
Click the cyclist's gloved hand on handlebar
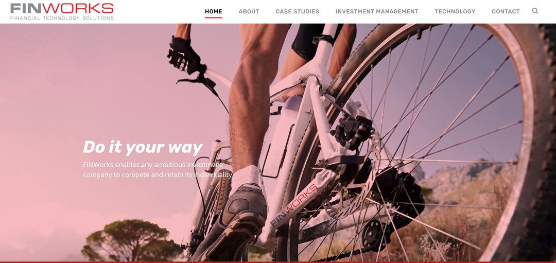[184, 55]
